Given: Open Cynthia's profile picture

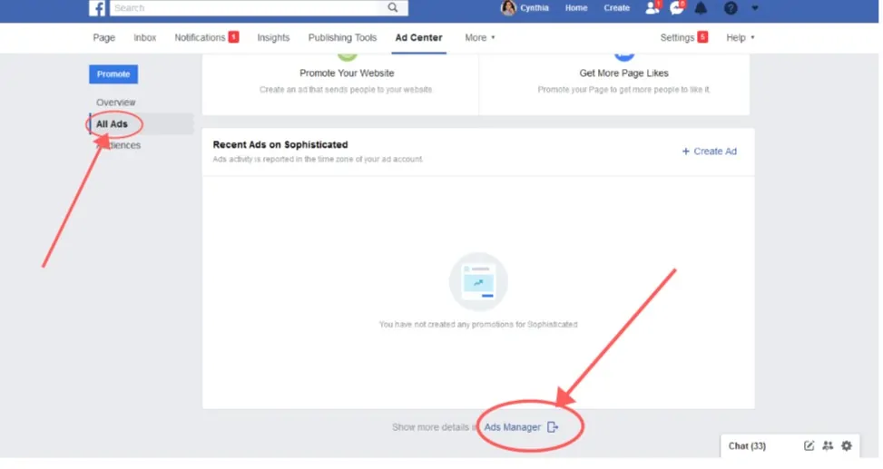Looking at the screenshot, I should point(508,8).
